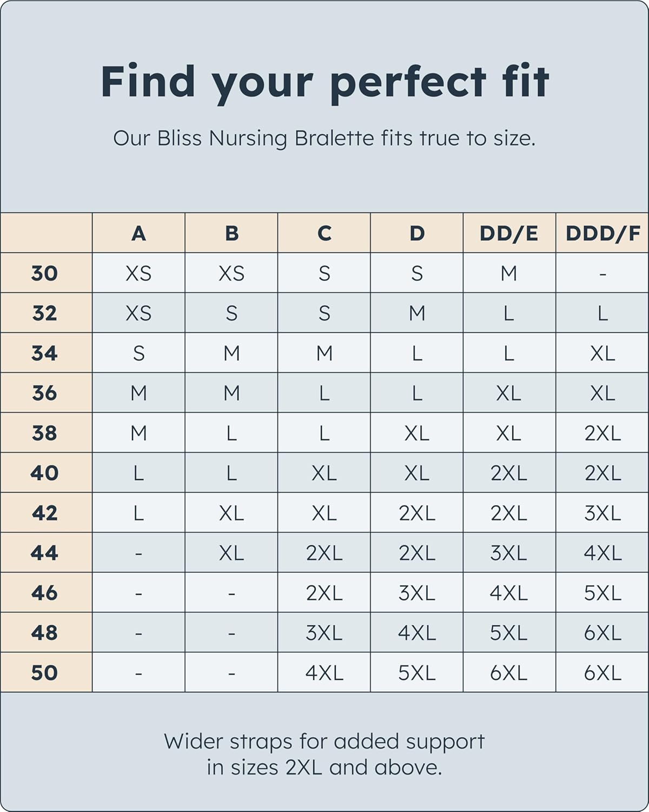Click the M cell for band 30 DD/E
Screen dimensions: 649x812
[509, 273]
